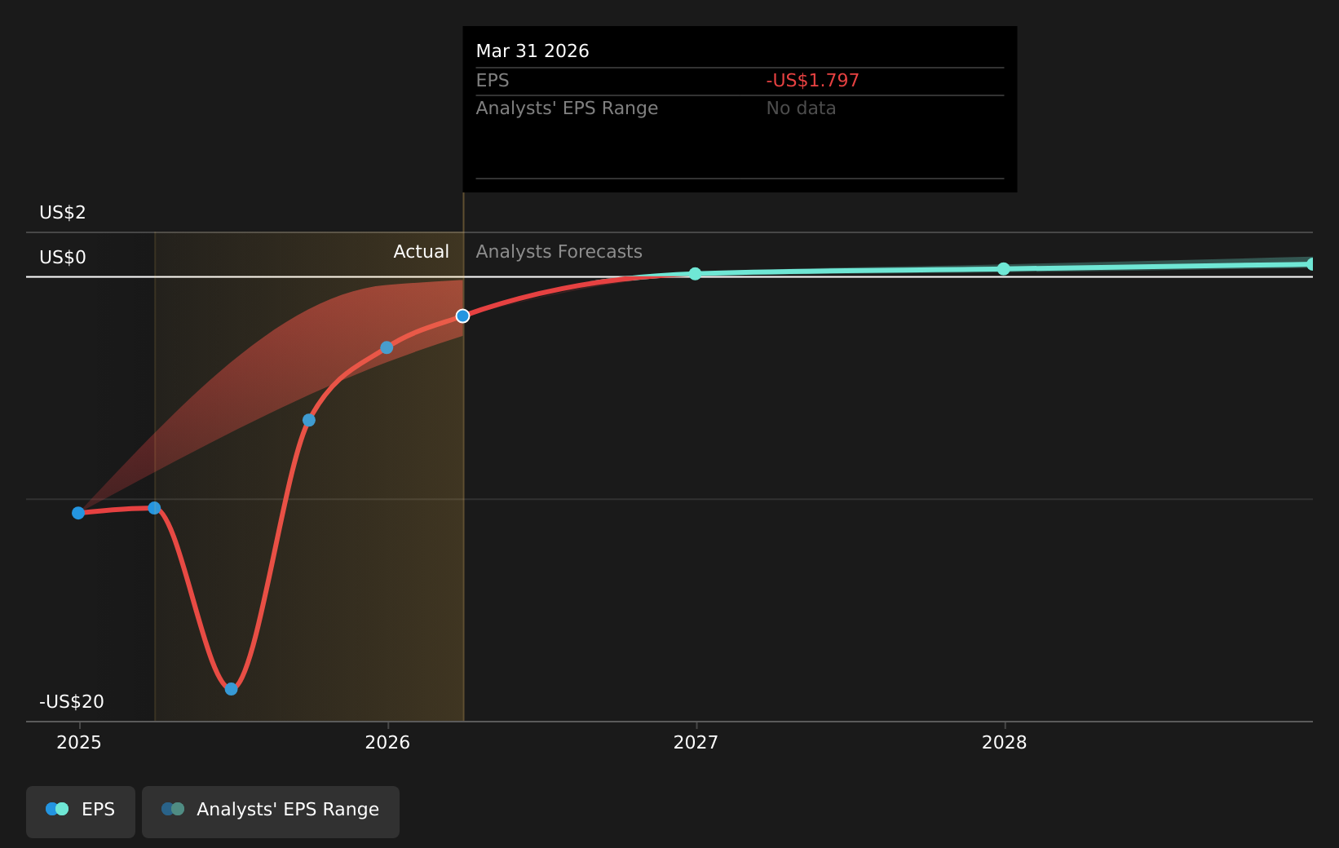The image size is (1339, 848).
Task: Click the Analysts Forecasts section label
Action: [559, 252]
